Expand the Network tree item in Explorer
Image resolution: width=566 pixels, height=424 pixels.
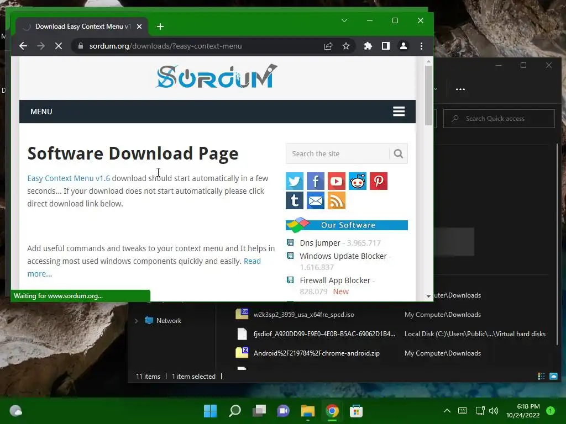click(x=137, y=321)
